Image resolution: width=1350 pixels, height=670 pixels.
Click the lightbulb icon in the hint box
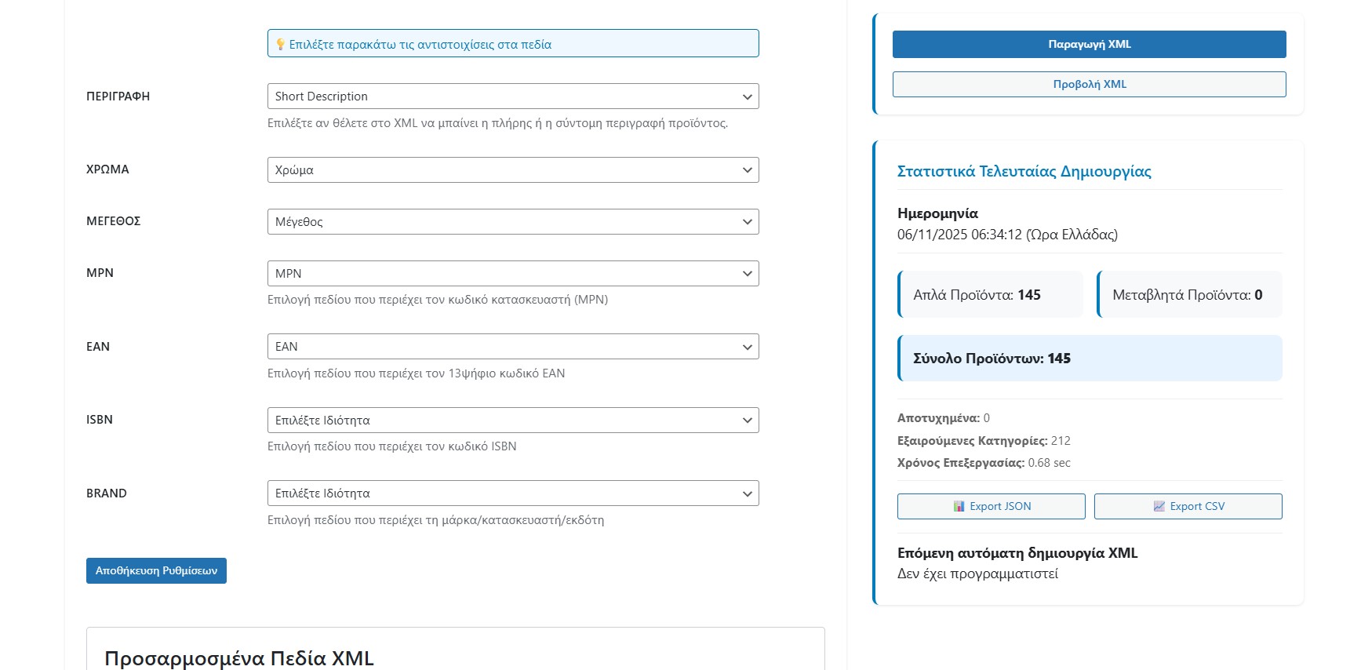coord(280,45)
